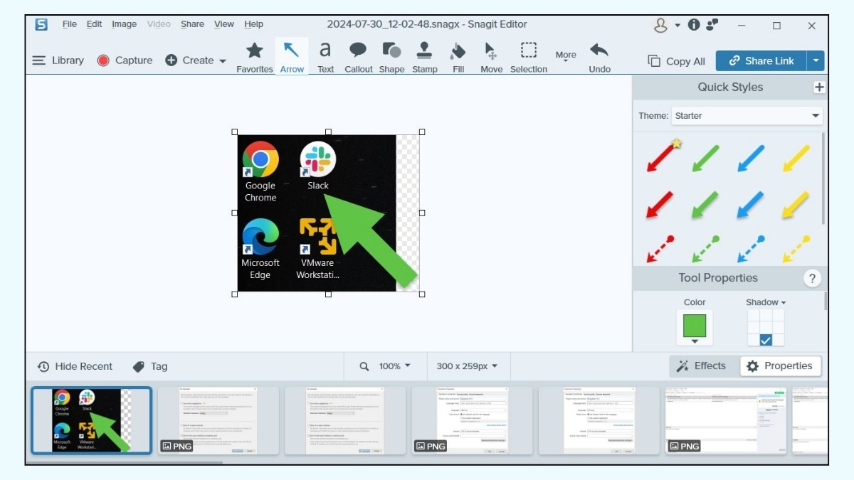Open the Theme Starter dropdown

pos(747,116)
